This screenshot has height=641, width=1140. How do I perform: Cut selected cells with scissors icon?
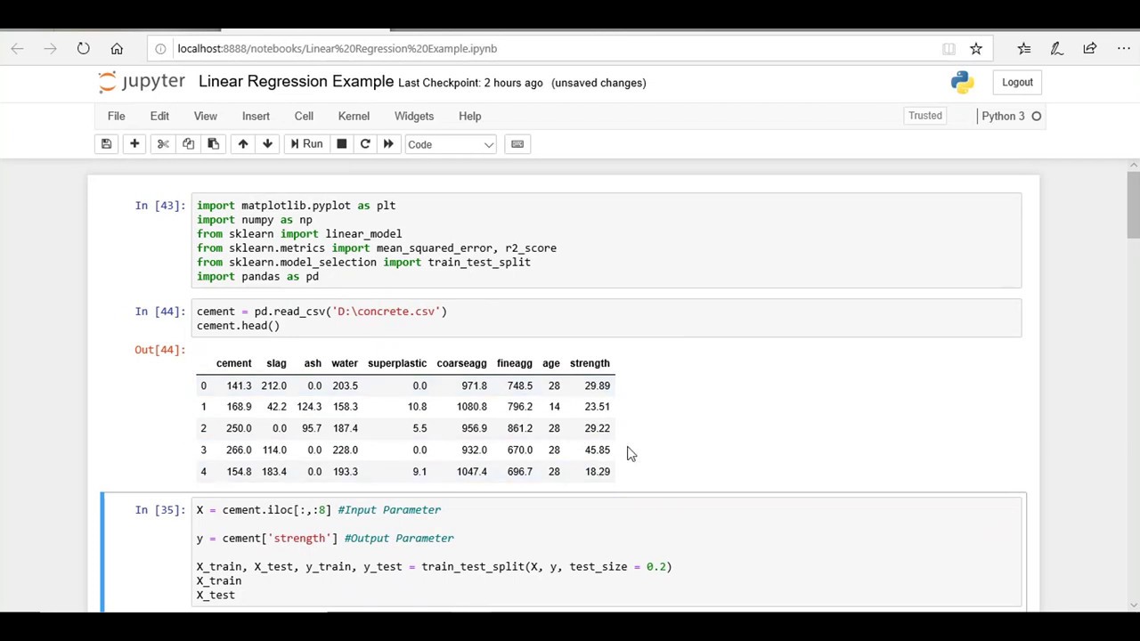(163, 144)
